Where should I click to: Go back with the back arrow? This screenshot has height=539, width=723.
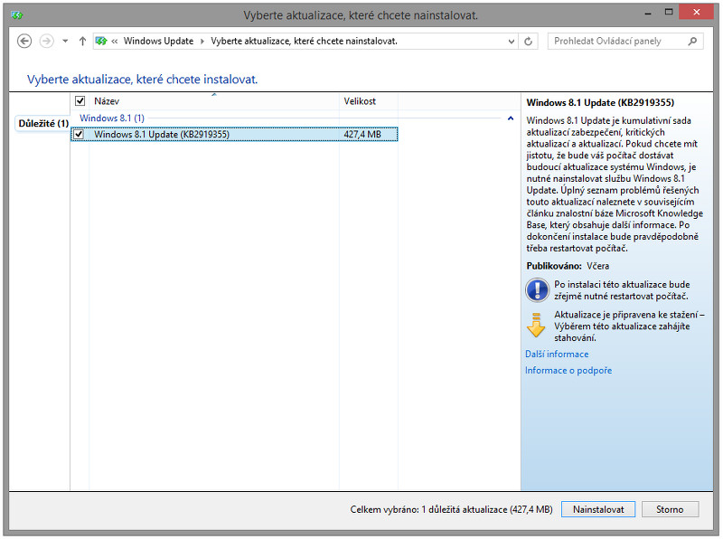(24, 41)
